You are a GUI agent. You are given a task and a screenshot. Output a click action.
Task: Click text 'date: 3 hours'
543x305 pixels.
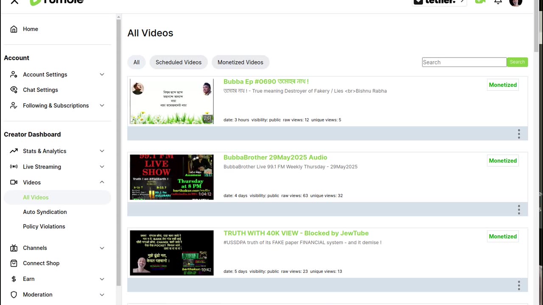pos(236,120)
